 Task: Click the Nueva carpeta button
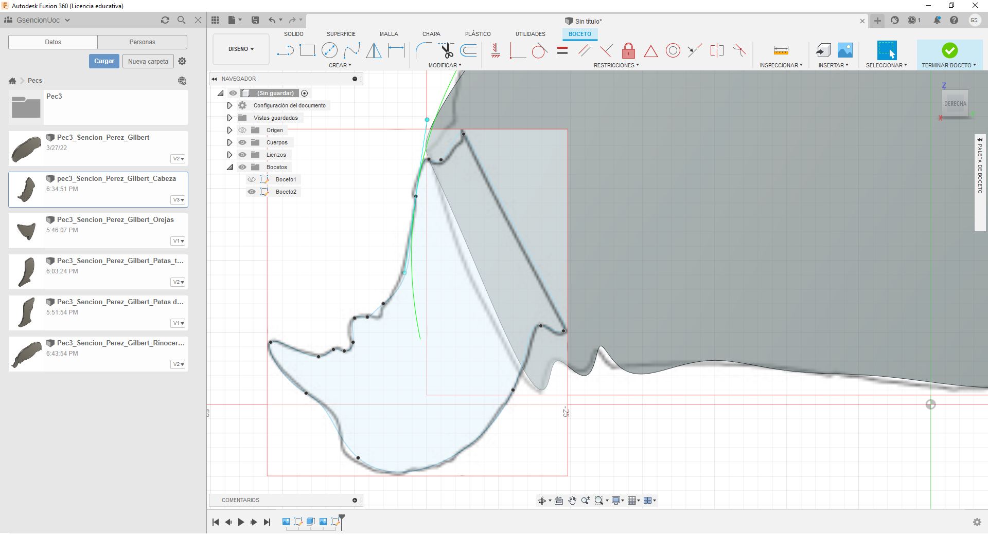pyautogui.click(x=148, y=61)
